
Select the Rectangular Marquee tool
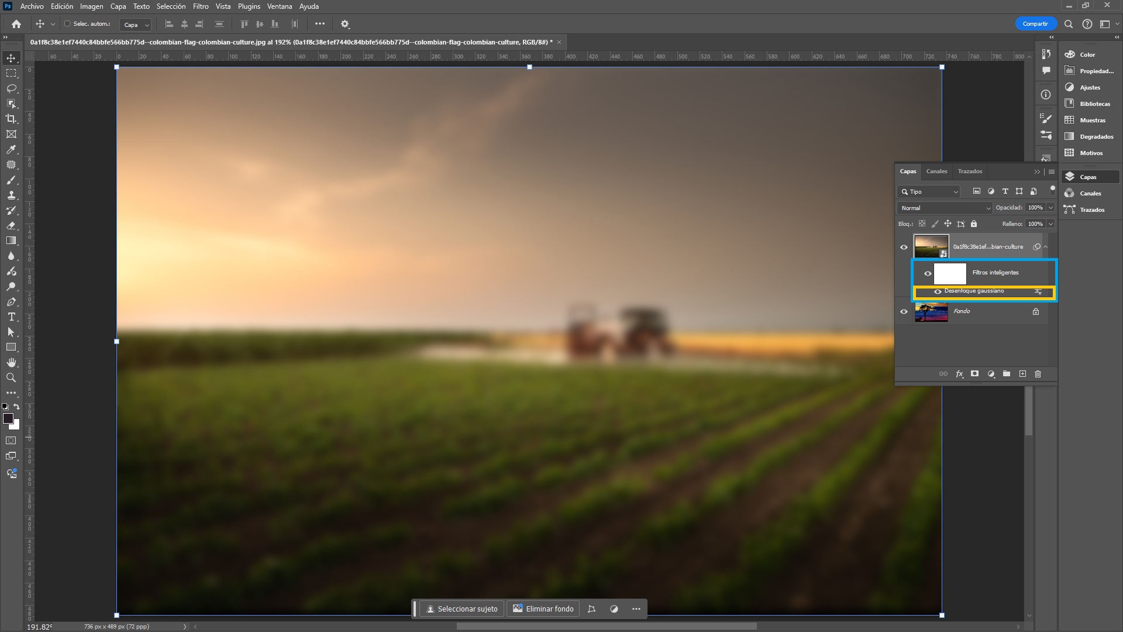pos(11,73)
